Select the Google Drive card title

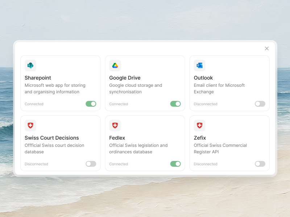tap(125, 78)
